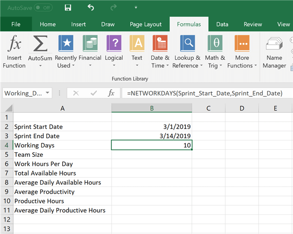The width and height of the screenshot is (293, 234).
Task: Toggle the AutoSave switch
Action: click(43, 8)
